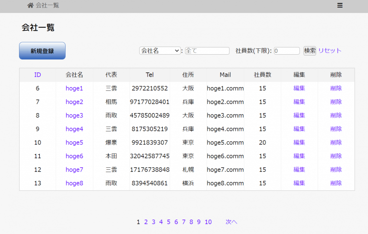Select the ID cell 13
This screenshot has width=368, height=234.
pos(37,183)
